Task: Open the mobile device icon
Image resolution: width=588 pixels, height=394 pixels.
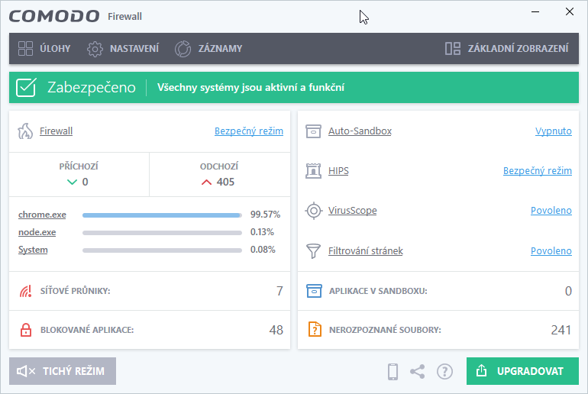Action: [x=393, y=372]
